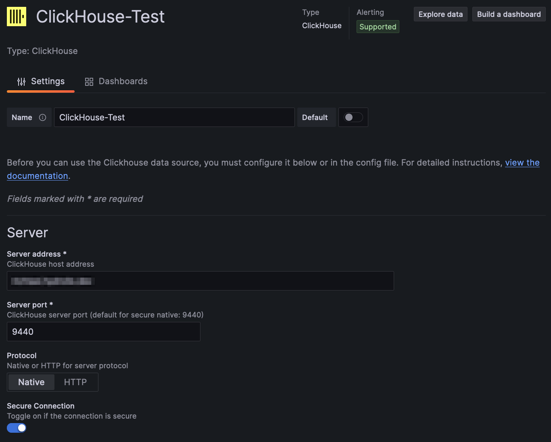This screenshot has width=551, height=442.
Task: Switch to the Dashboards tab
Action: [116, 81]
